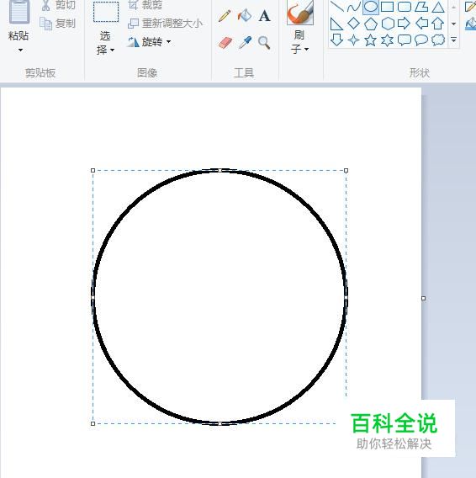Choose the Oval shape
The width and height of the screenshot is (476, 478).
[x=371, y=7]
